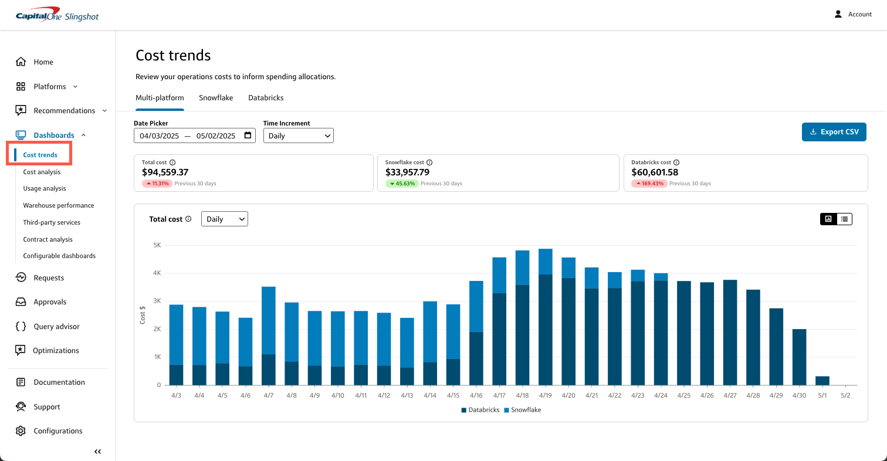Open the Approvals page

(x=50, y=302)
